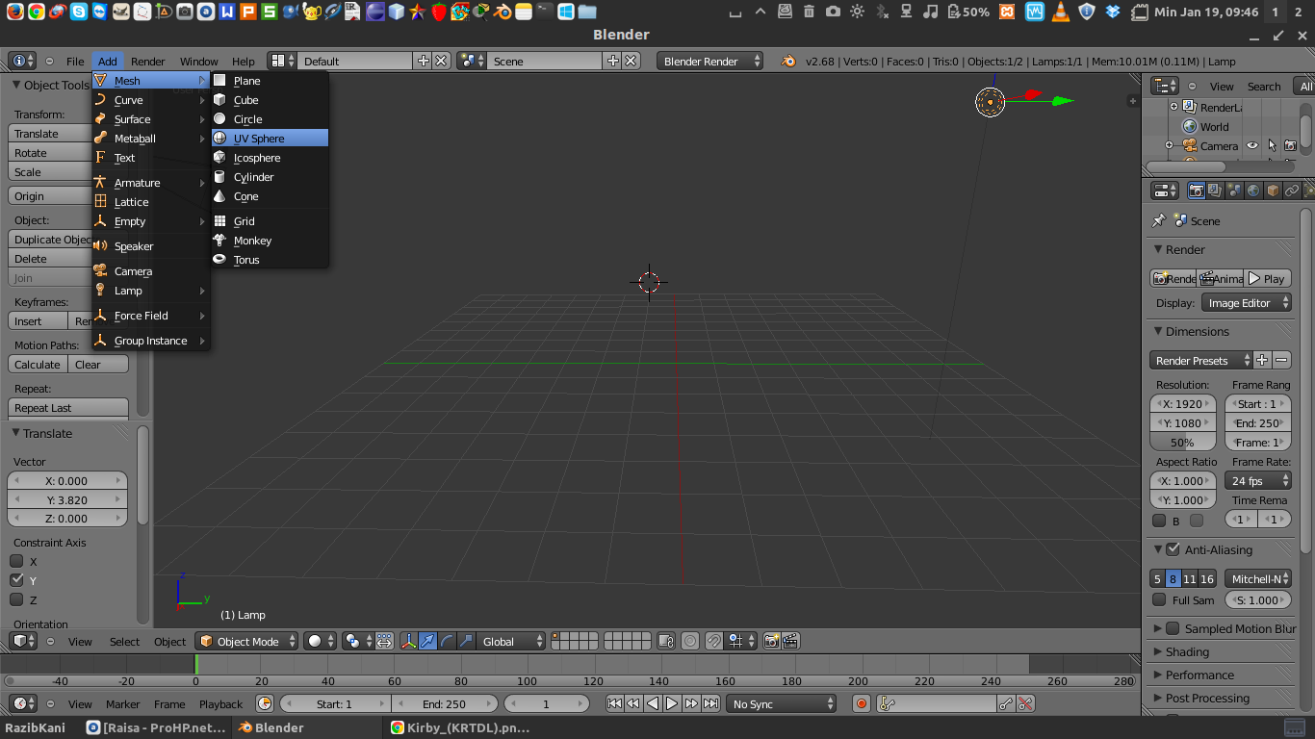Toggle automatic keyframe record button

(862, 703)
